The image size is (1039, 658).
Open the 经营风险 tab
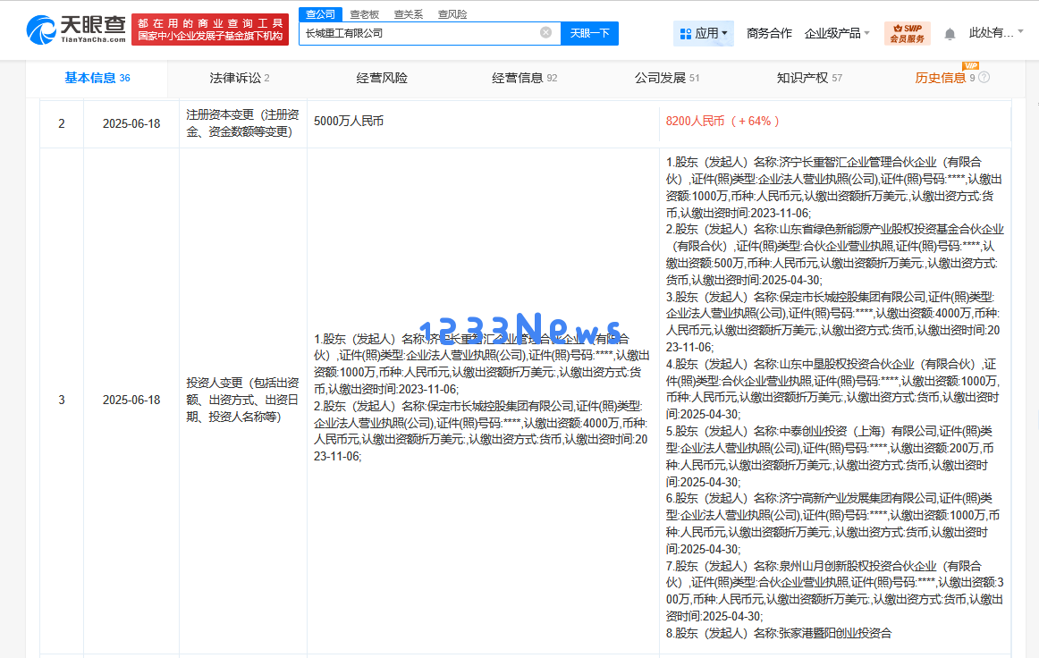[x=382, y=78]
